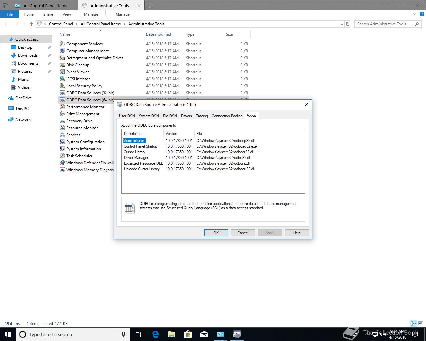The image size is (426, 341).
Task: Confirm the dialog with OK
Action: pyautogui.click(x=216, y=233)
